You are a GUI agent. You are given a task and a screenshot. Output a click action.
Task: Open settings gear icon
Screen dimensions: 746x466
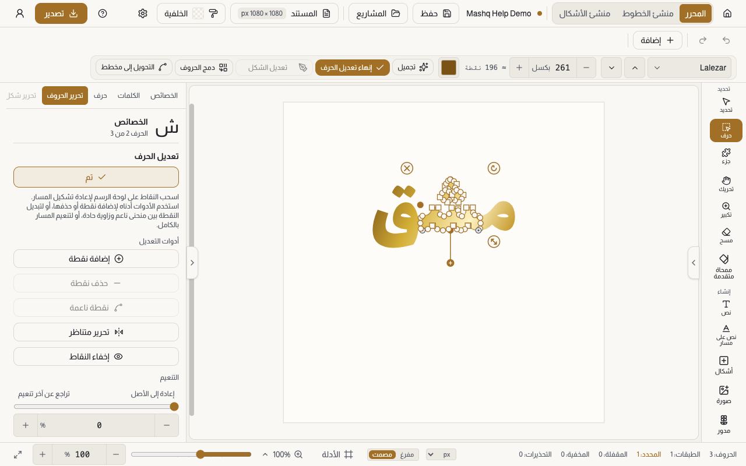pos(143,13)
